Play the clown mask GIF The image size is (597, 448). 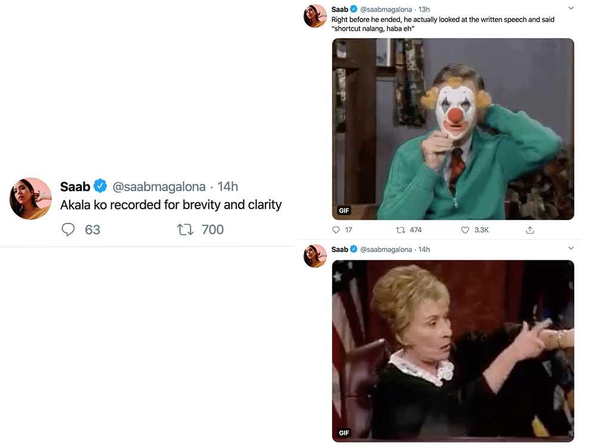[x=453, y=129]
